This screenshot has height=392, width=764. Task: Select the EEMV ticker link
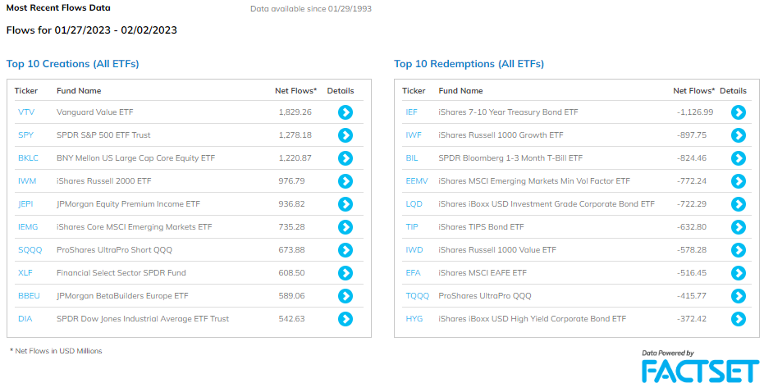point(417,180)
